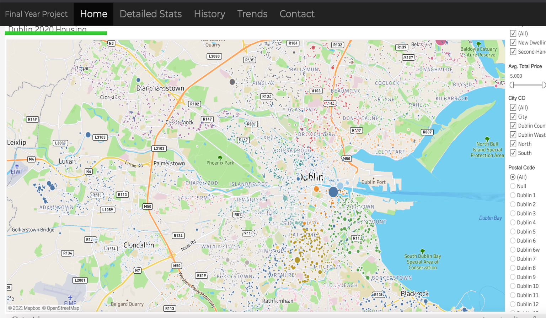
Task: Choose the Dublin 6w postal code option
Action: pyautogui.click(x=513, y=250)
